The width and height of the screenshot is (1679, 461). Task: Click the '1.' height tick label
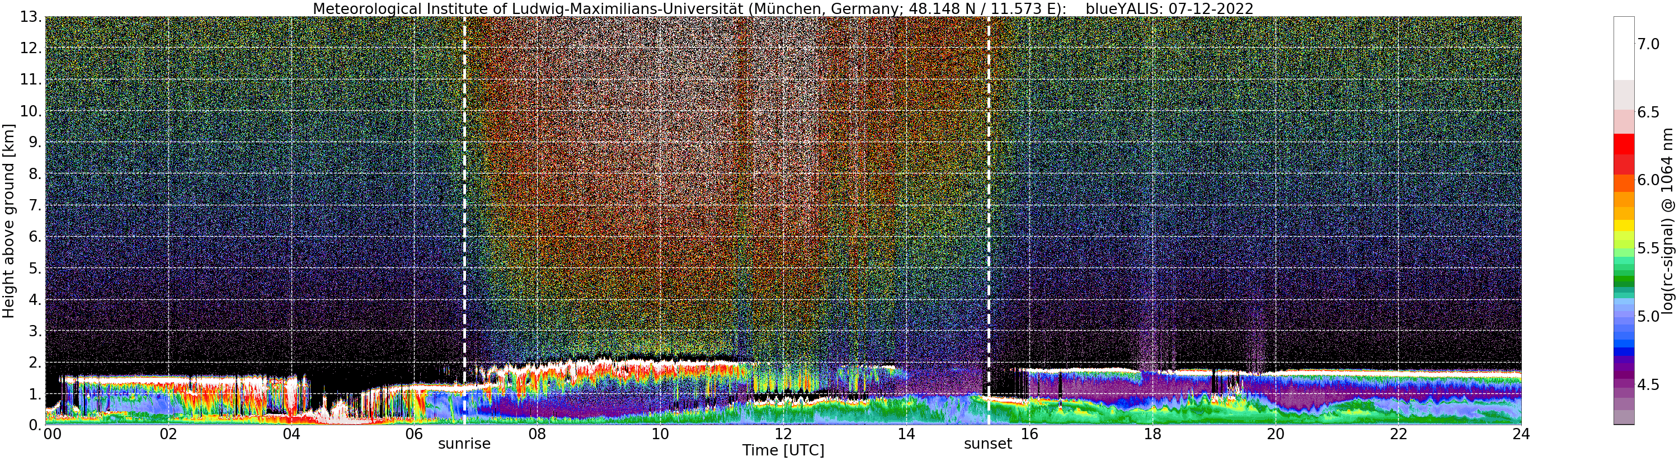[x=35, y=394]
